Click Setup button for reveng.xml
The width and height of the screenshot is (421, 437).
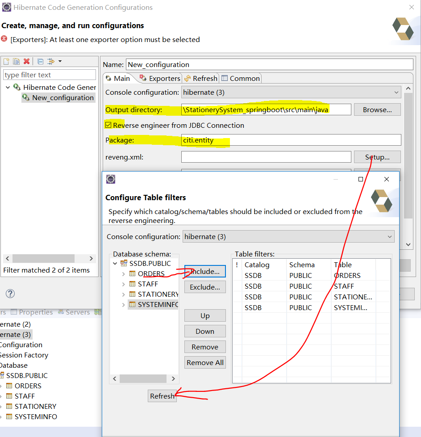[x=377, y=157]
